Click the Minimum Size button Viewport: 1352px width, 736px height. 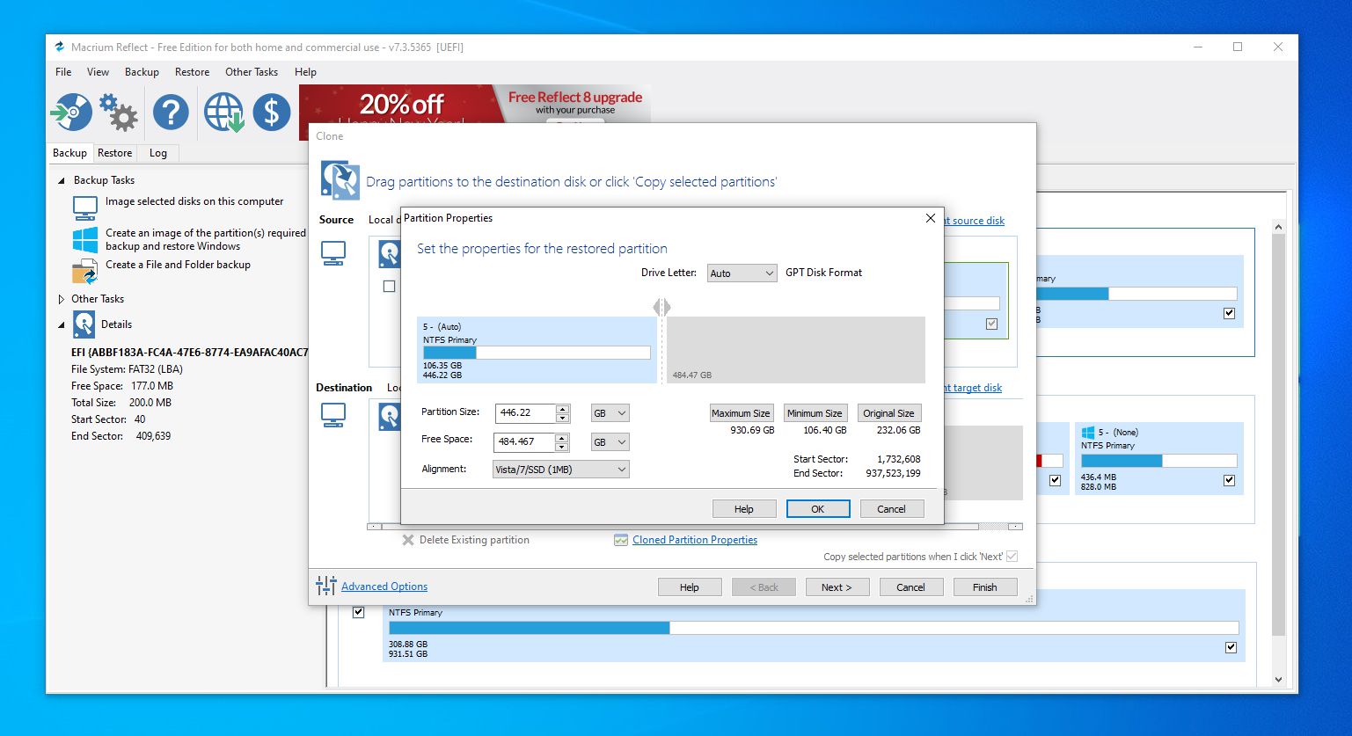click(x=815, y=413)
